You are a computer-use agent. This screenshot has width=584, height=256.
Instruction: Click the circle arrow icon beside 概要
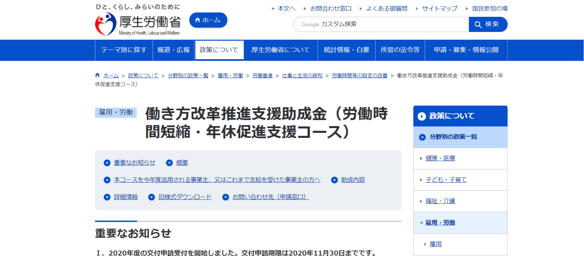170,163
